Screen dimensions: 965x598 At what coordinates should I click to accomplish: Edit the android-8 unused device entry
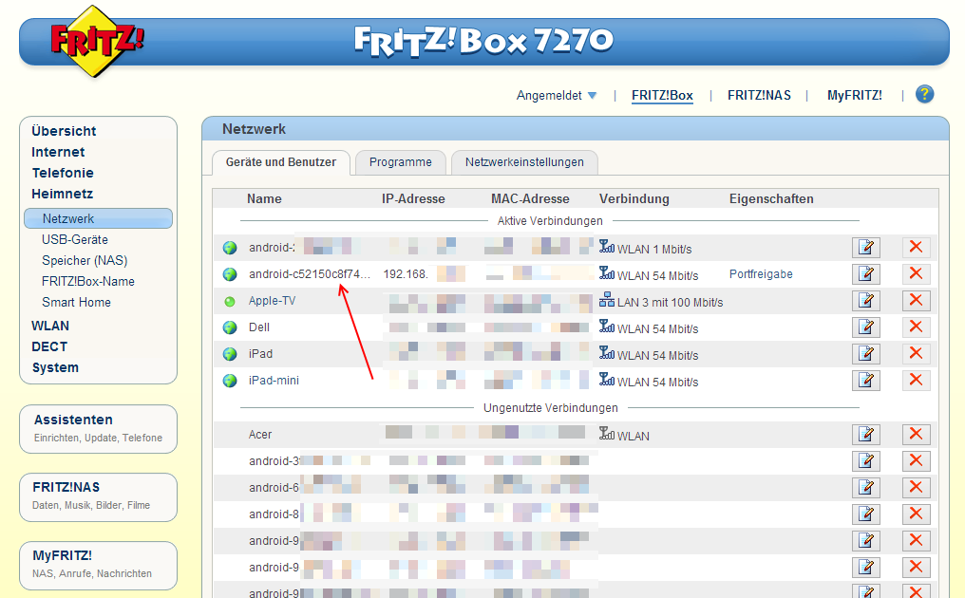866,514
